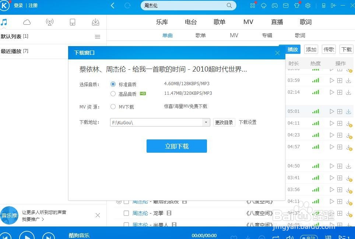Open the skin T-shirt icon
Viewport: 355px width, 239px height.
click(297, 6)
